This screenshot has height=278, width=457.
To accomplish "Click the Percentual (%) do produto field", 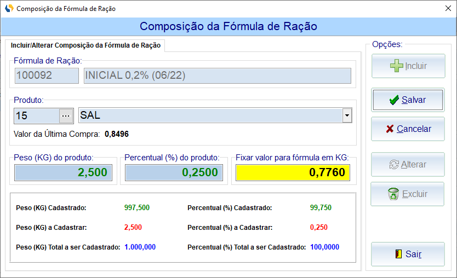I will (x=174, y=172).
